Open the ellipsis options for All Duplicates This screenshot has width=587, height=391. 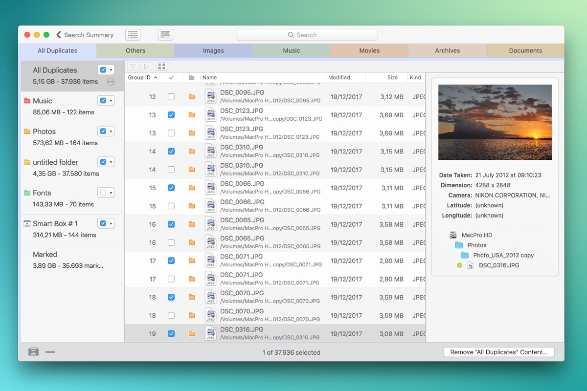click(111, 82)
